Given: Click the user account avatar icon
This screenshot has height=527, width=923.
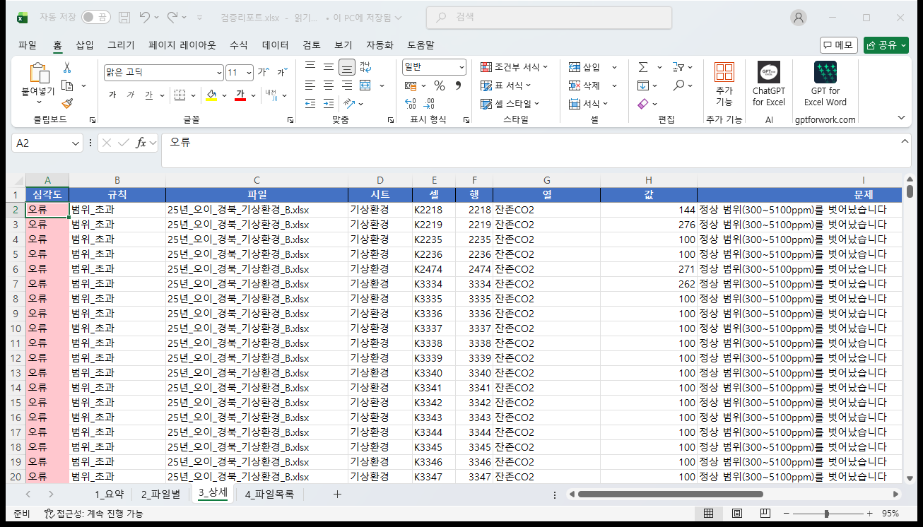Looking at the screenshot, I should coord(799,18).
